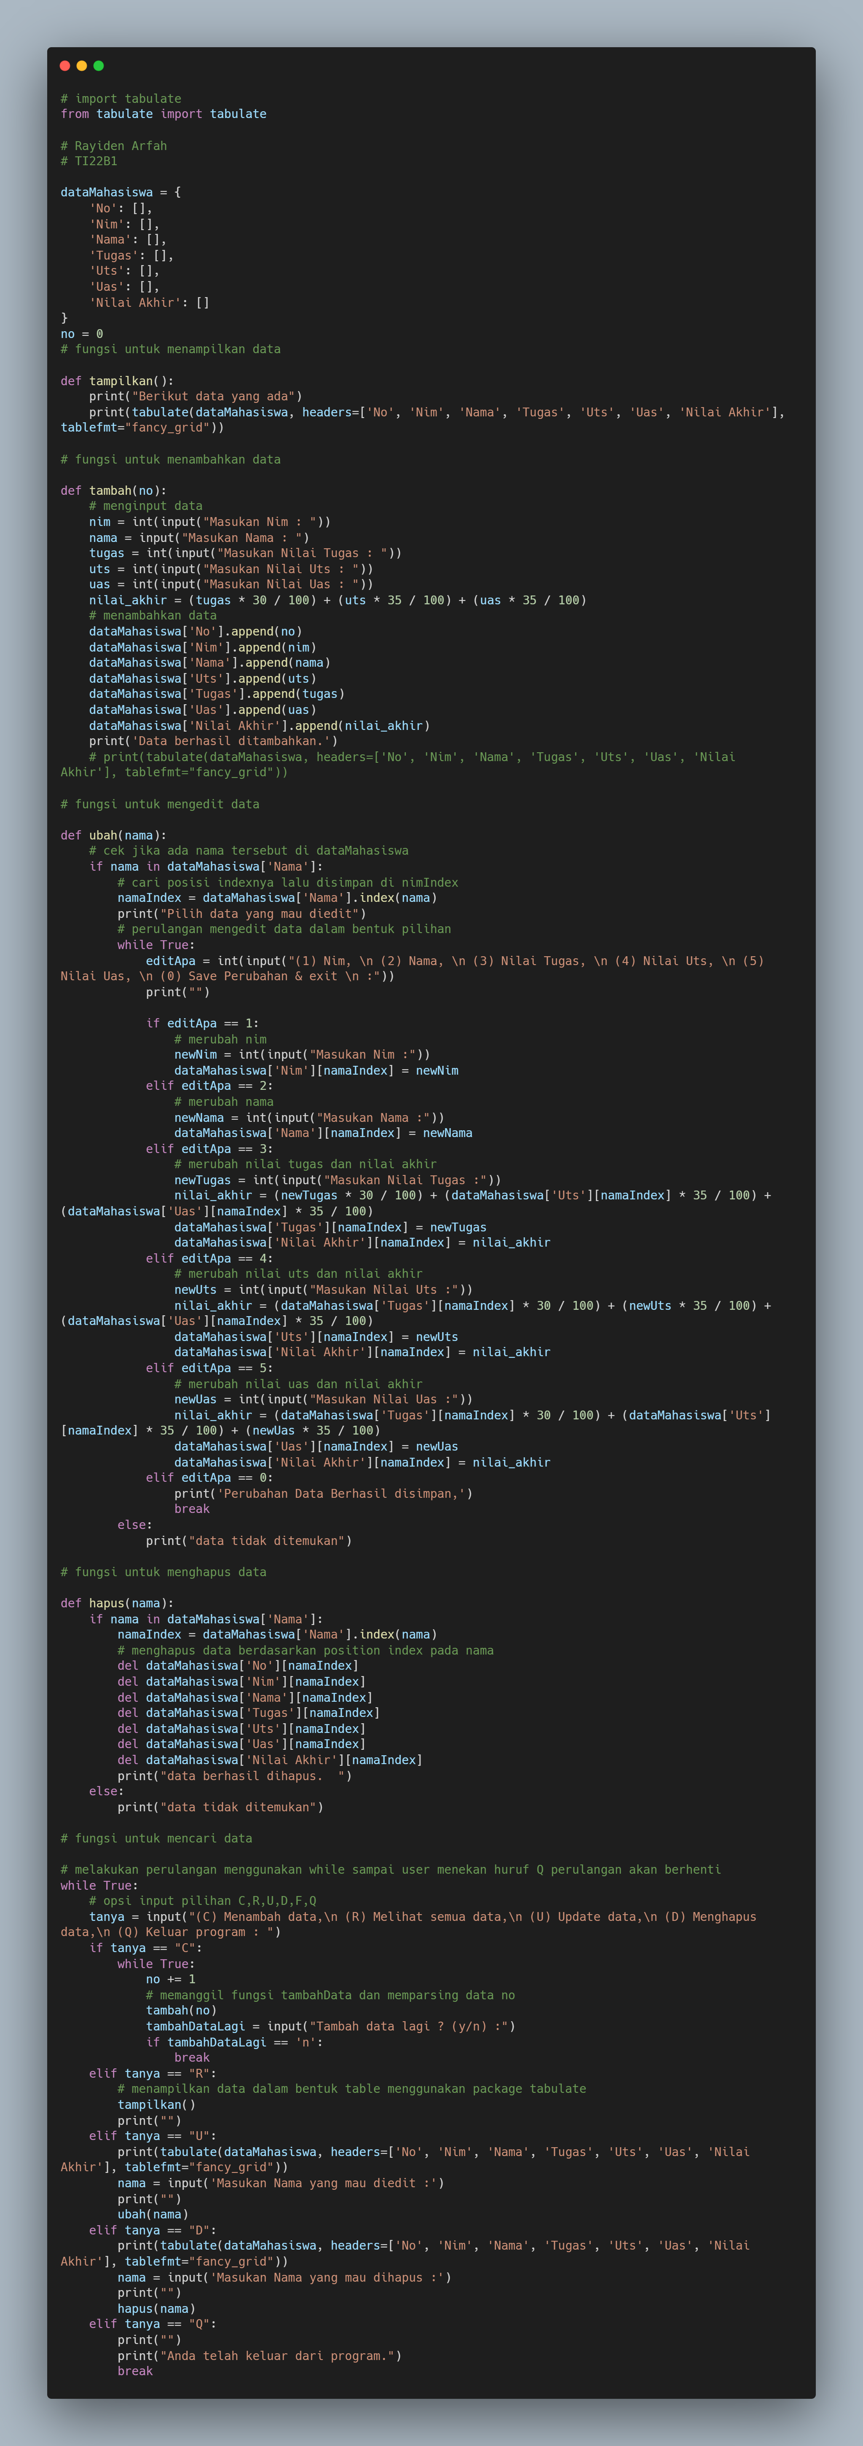The height and width of the screenshot is (2446, 863).
Task: Click the dataMahasiswa dictionary definition
Action: point(114,192)
